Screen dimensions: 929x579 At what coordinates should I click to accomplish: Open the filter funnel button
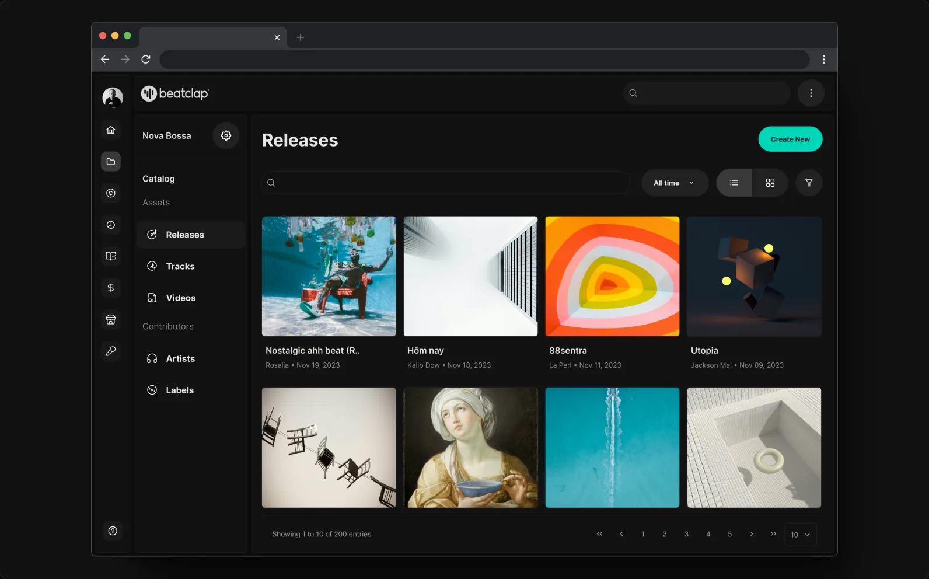pyautogui.click(x=809, y=183)
